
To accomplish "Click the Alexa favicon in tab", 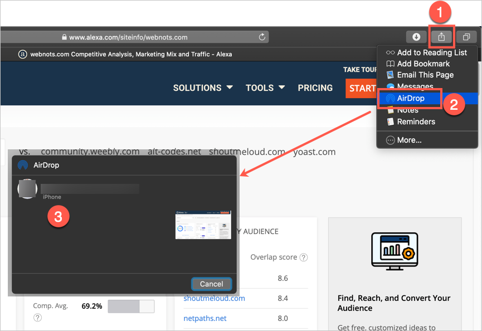I will point(23,54).
